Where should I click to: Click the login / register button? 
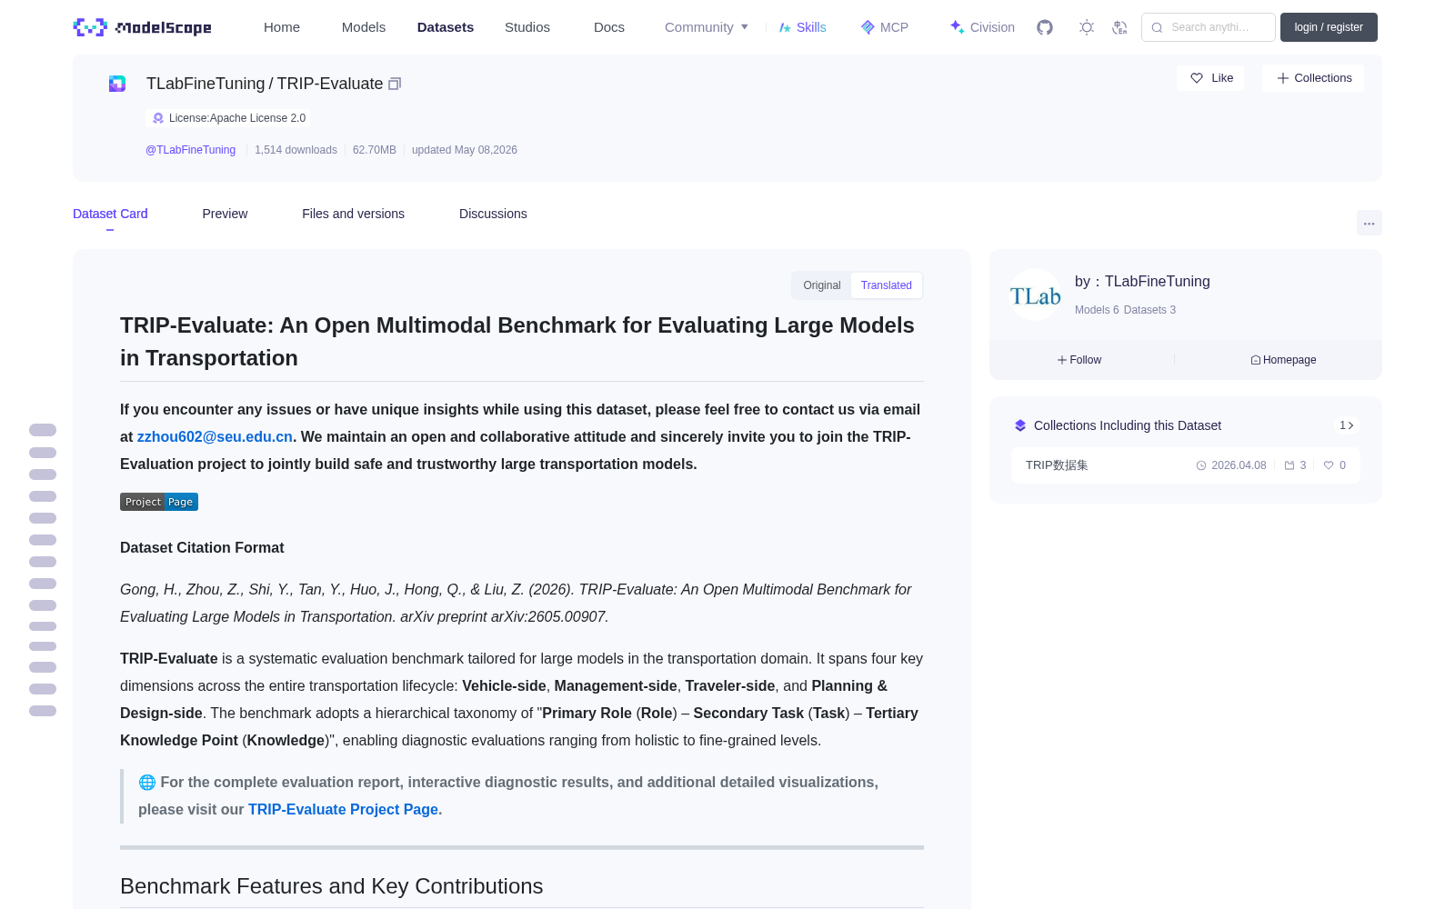coord(1329,27)
